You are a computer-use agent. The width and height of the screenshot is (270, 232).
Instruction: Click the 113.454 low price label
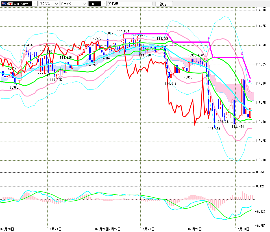(238, 127)
